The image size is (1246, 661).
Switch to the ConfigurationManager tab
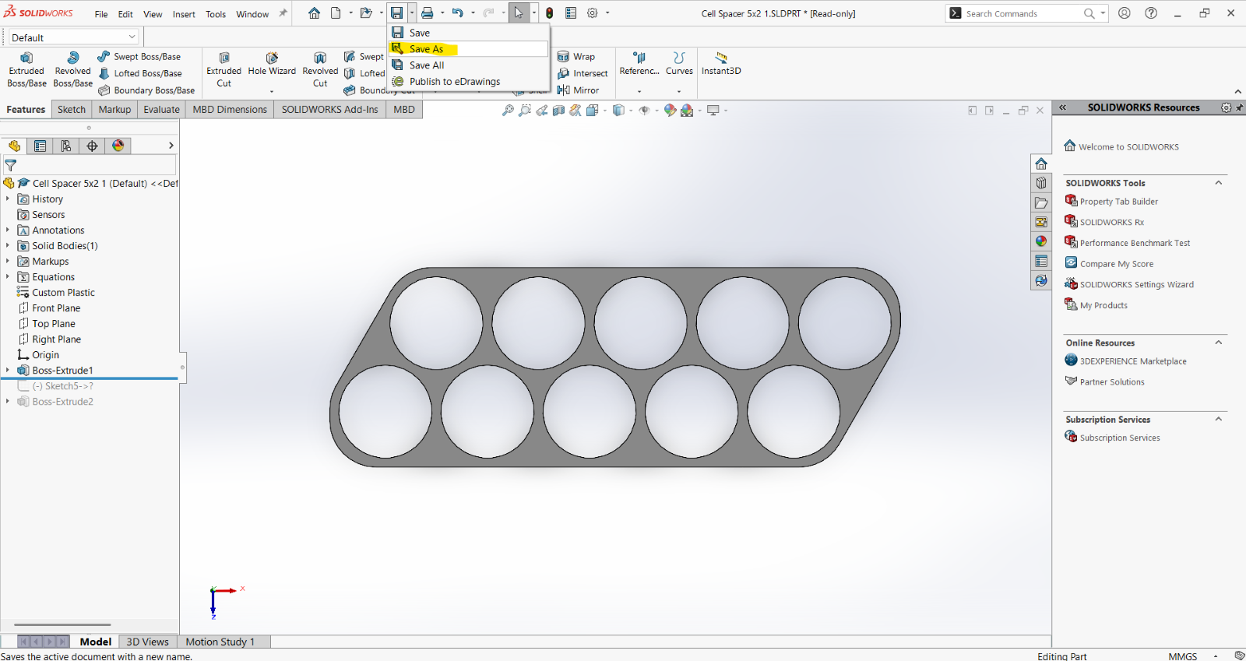coord(66,146)
